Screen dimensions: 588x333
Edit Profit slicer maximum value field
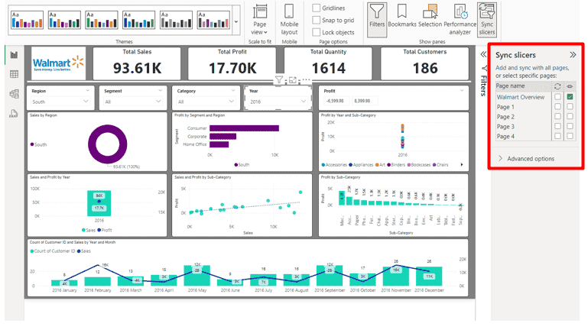pyautogui.click(x=365, y=101)
